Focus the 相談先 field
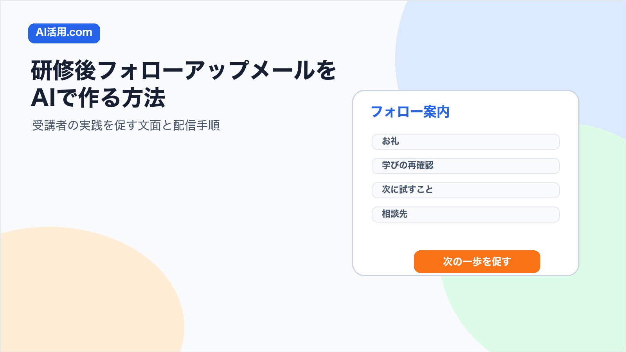The image size is (626, 352). [466, 214]
